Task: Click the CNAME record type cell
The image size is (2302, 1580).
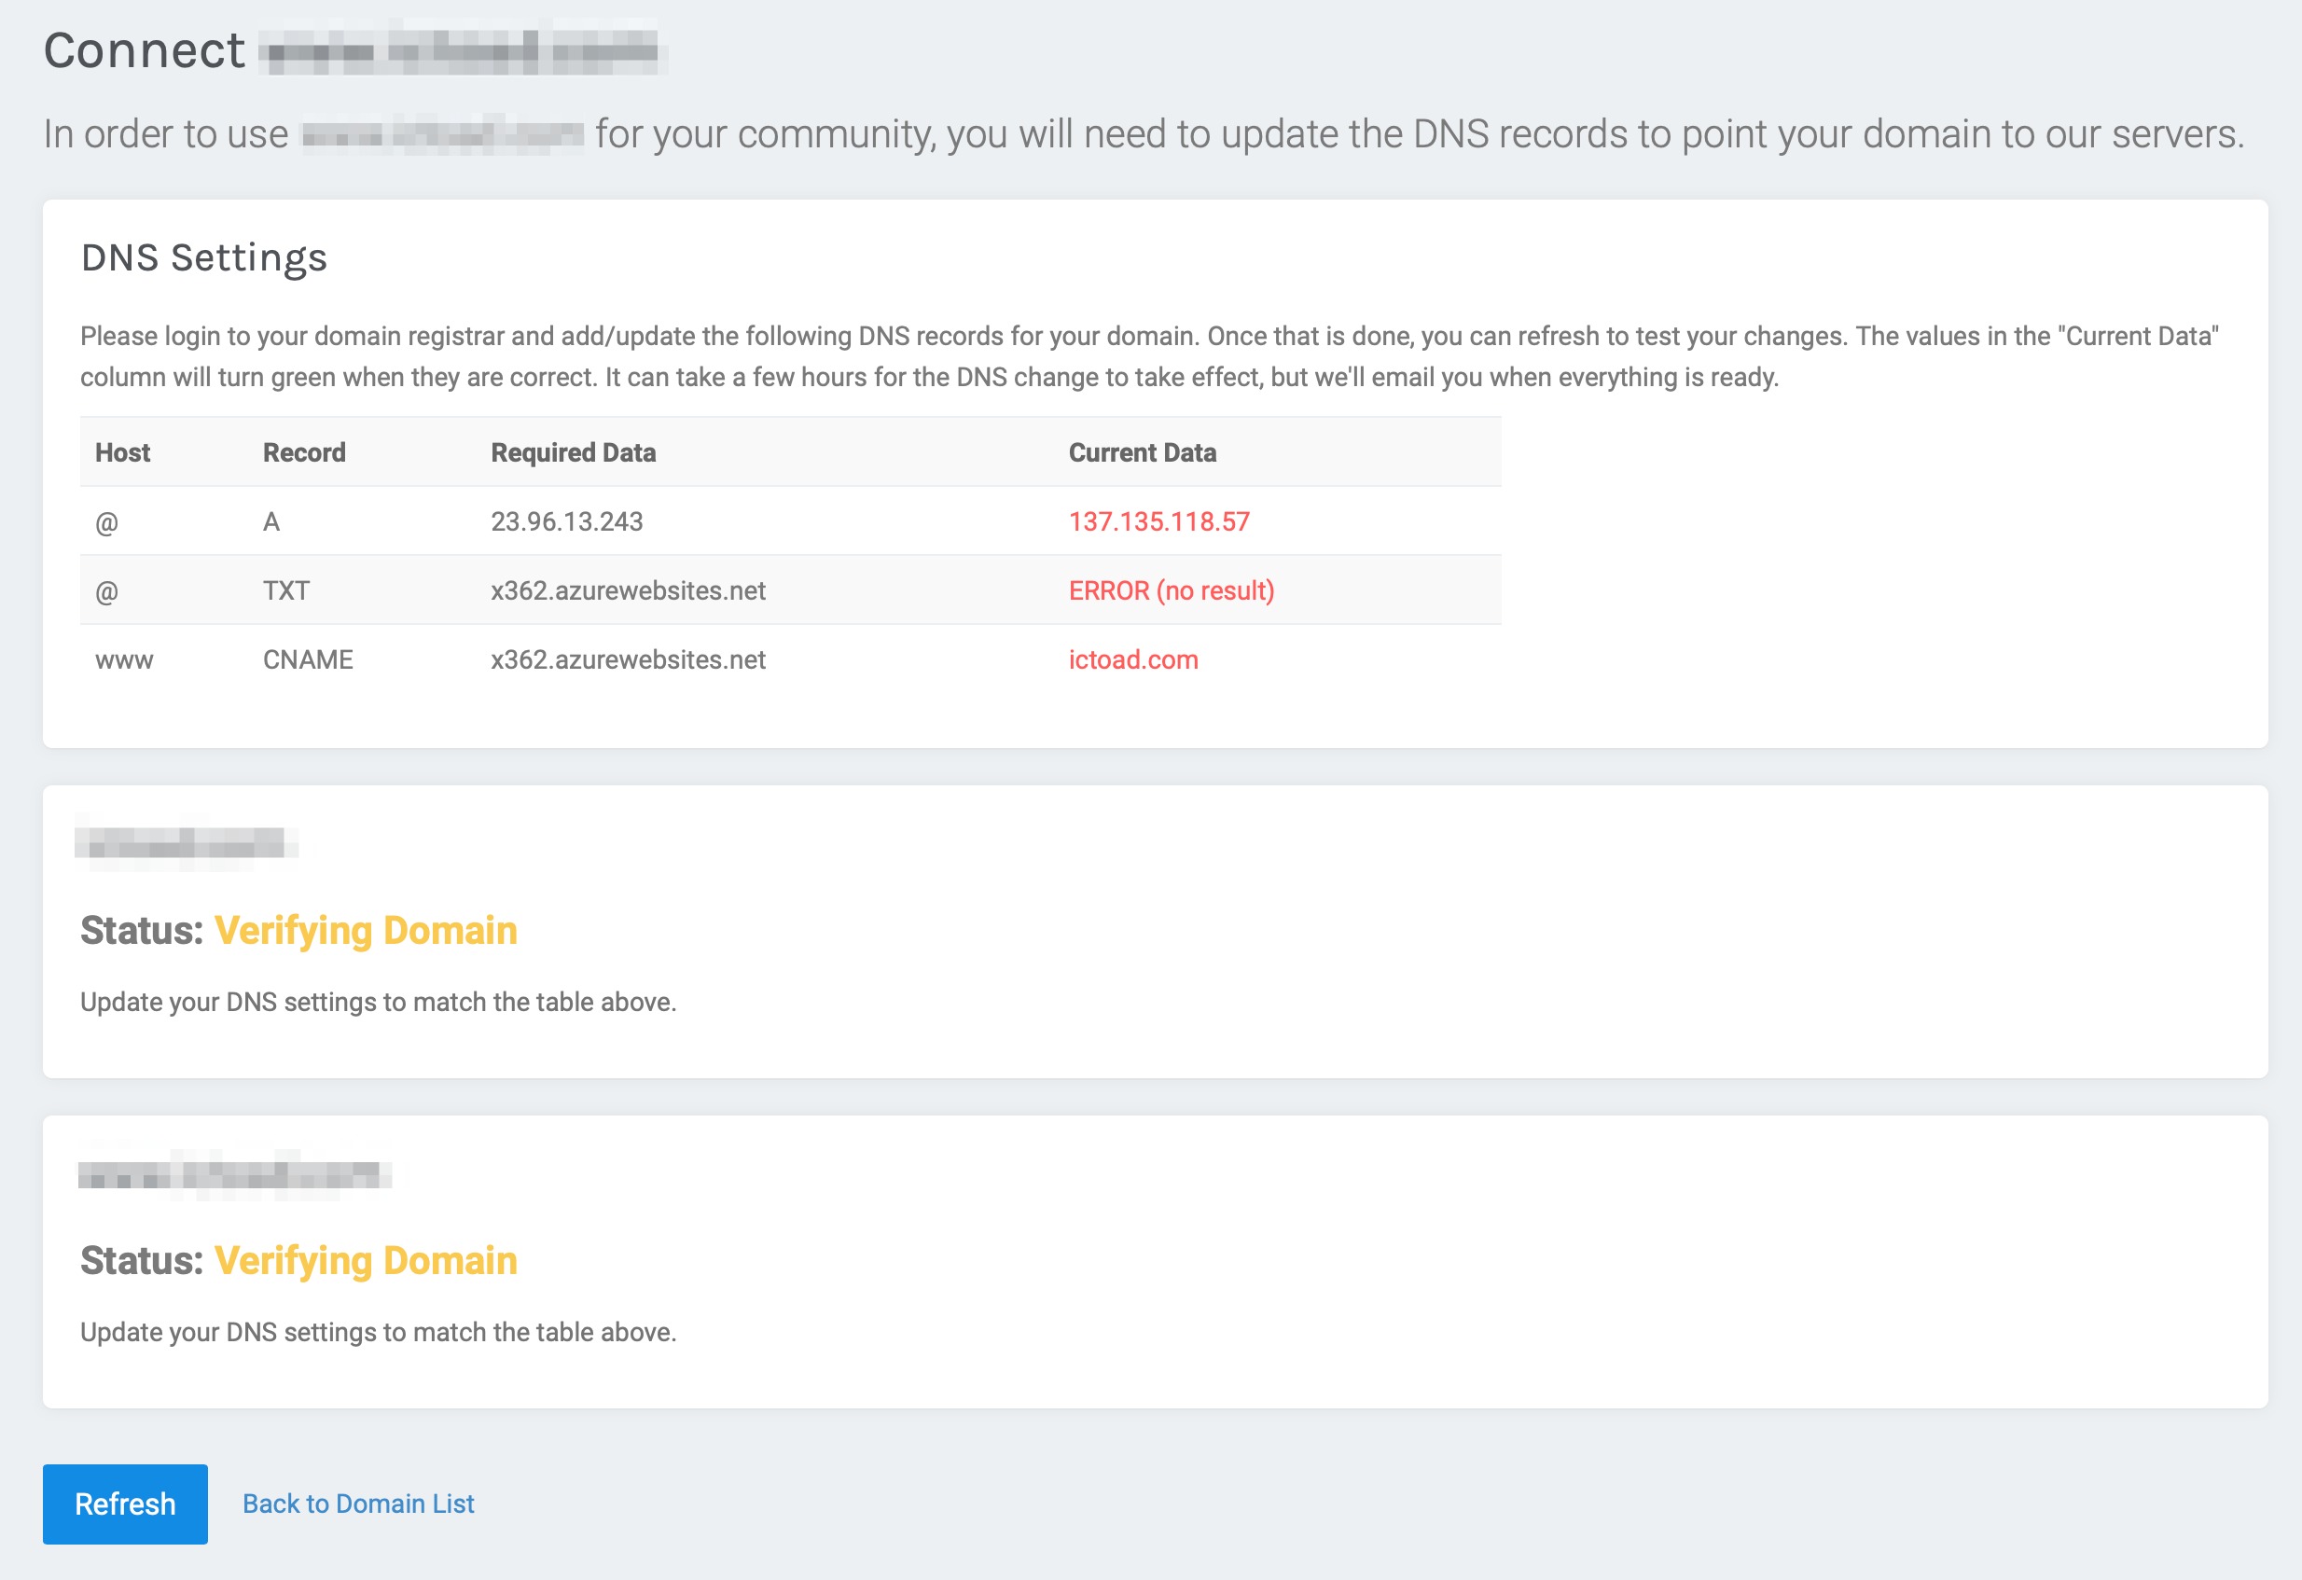Action: point(307,659)
